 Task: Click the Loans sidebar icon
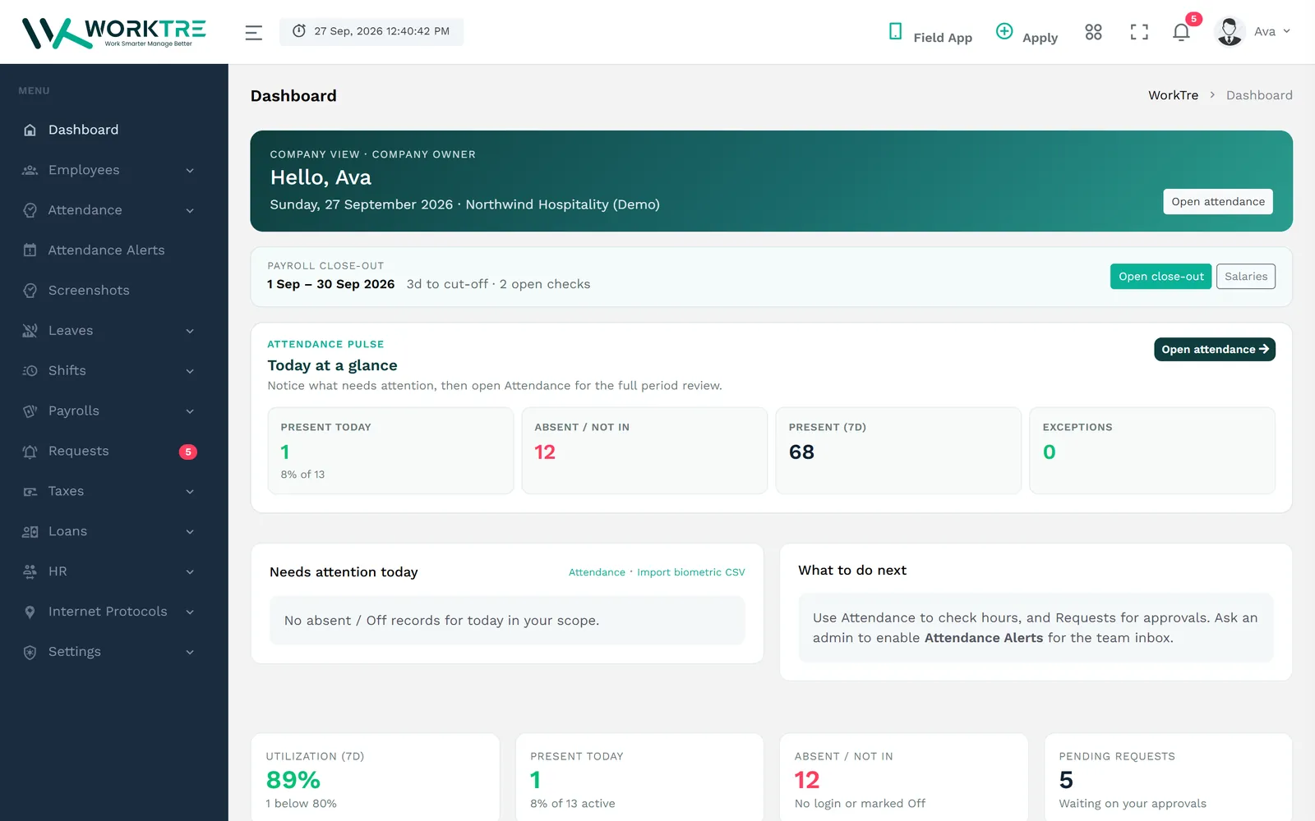coord(30,532)
